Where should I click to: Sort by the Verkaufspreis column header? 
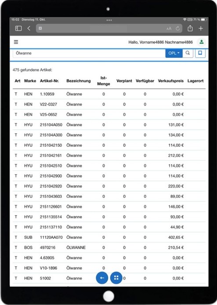(171, 81)
